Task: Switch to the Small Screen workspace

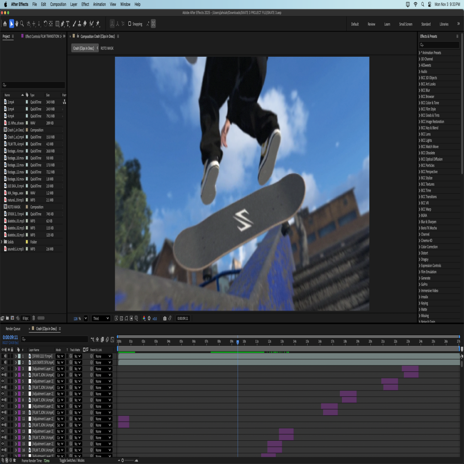Action: pos(406,24)
